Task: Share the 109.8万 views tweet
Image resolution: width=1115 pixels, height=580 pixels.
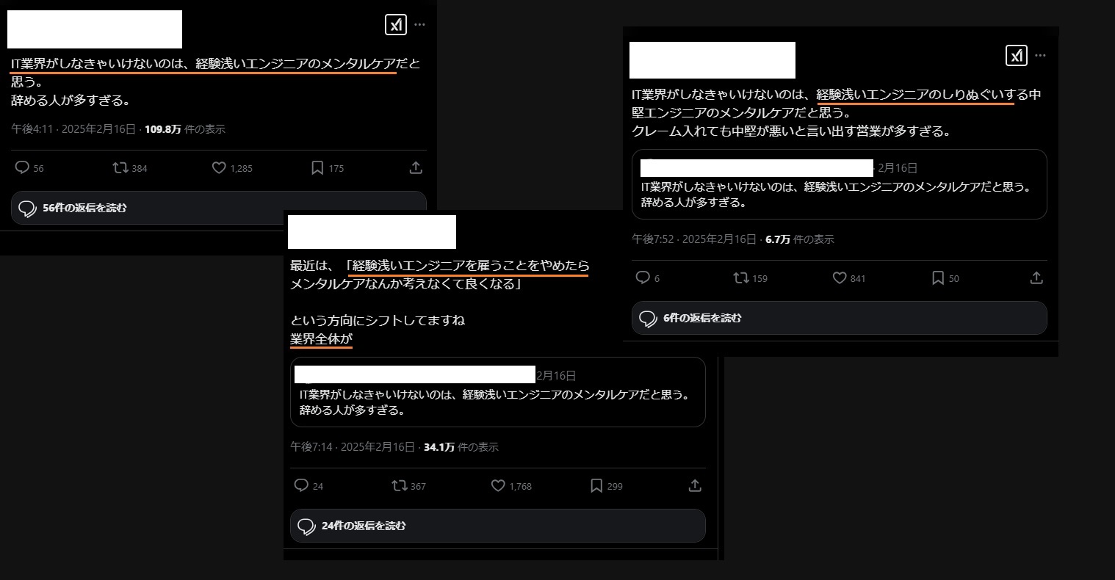Action: click(x=416, y=168)
